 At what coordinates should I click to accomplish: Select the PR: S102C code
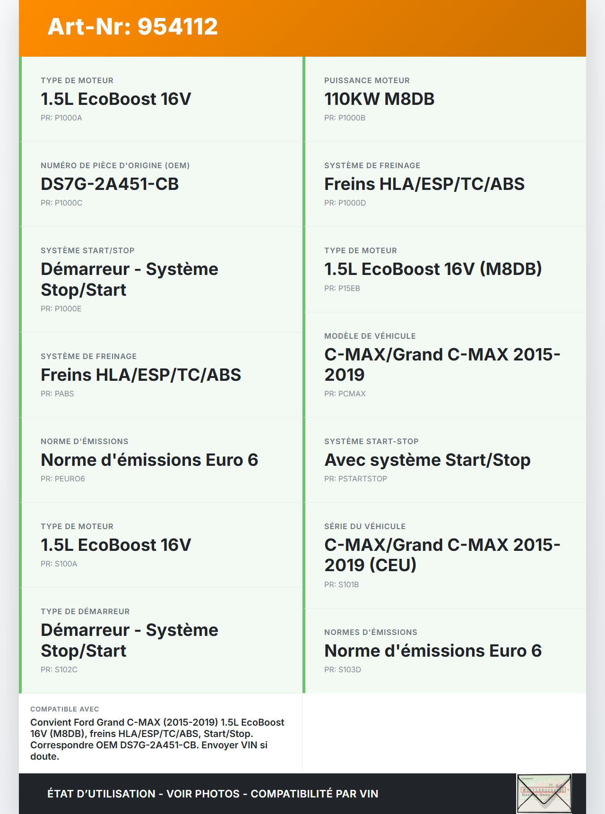59,670
